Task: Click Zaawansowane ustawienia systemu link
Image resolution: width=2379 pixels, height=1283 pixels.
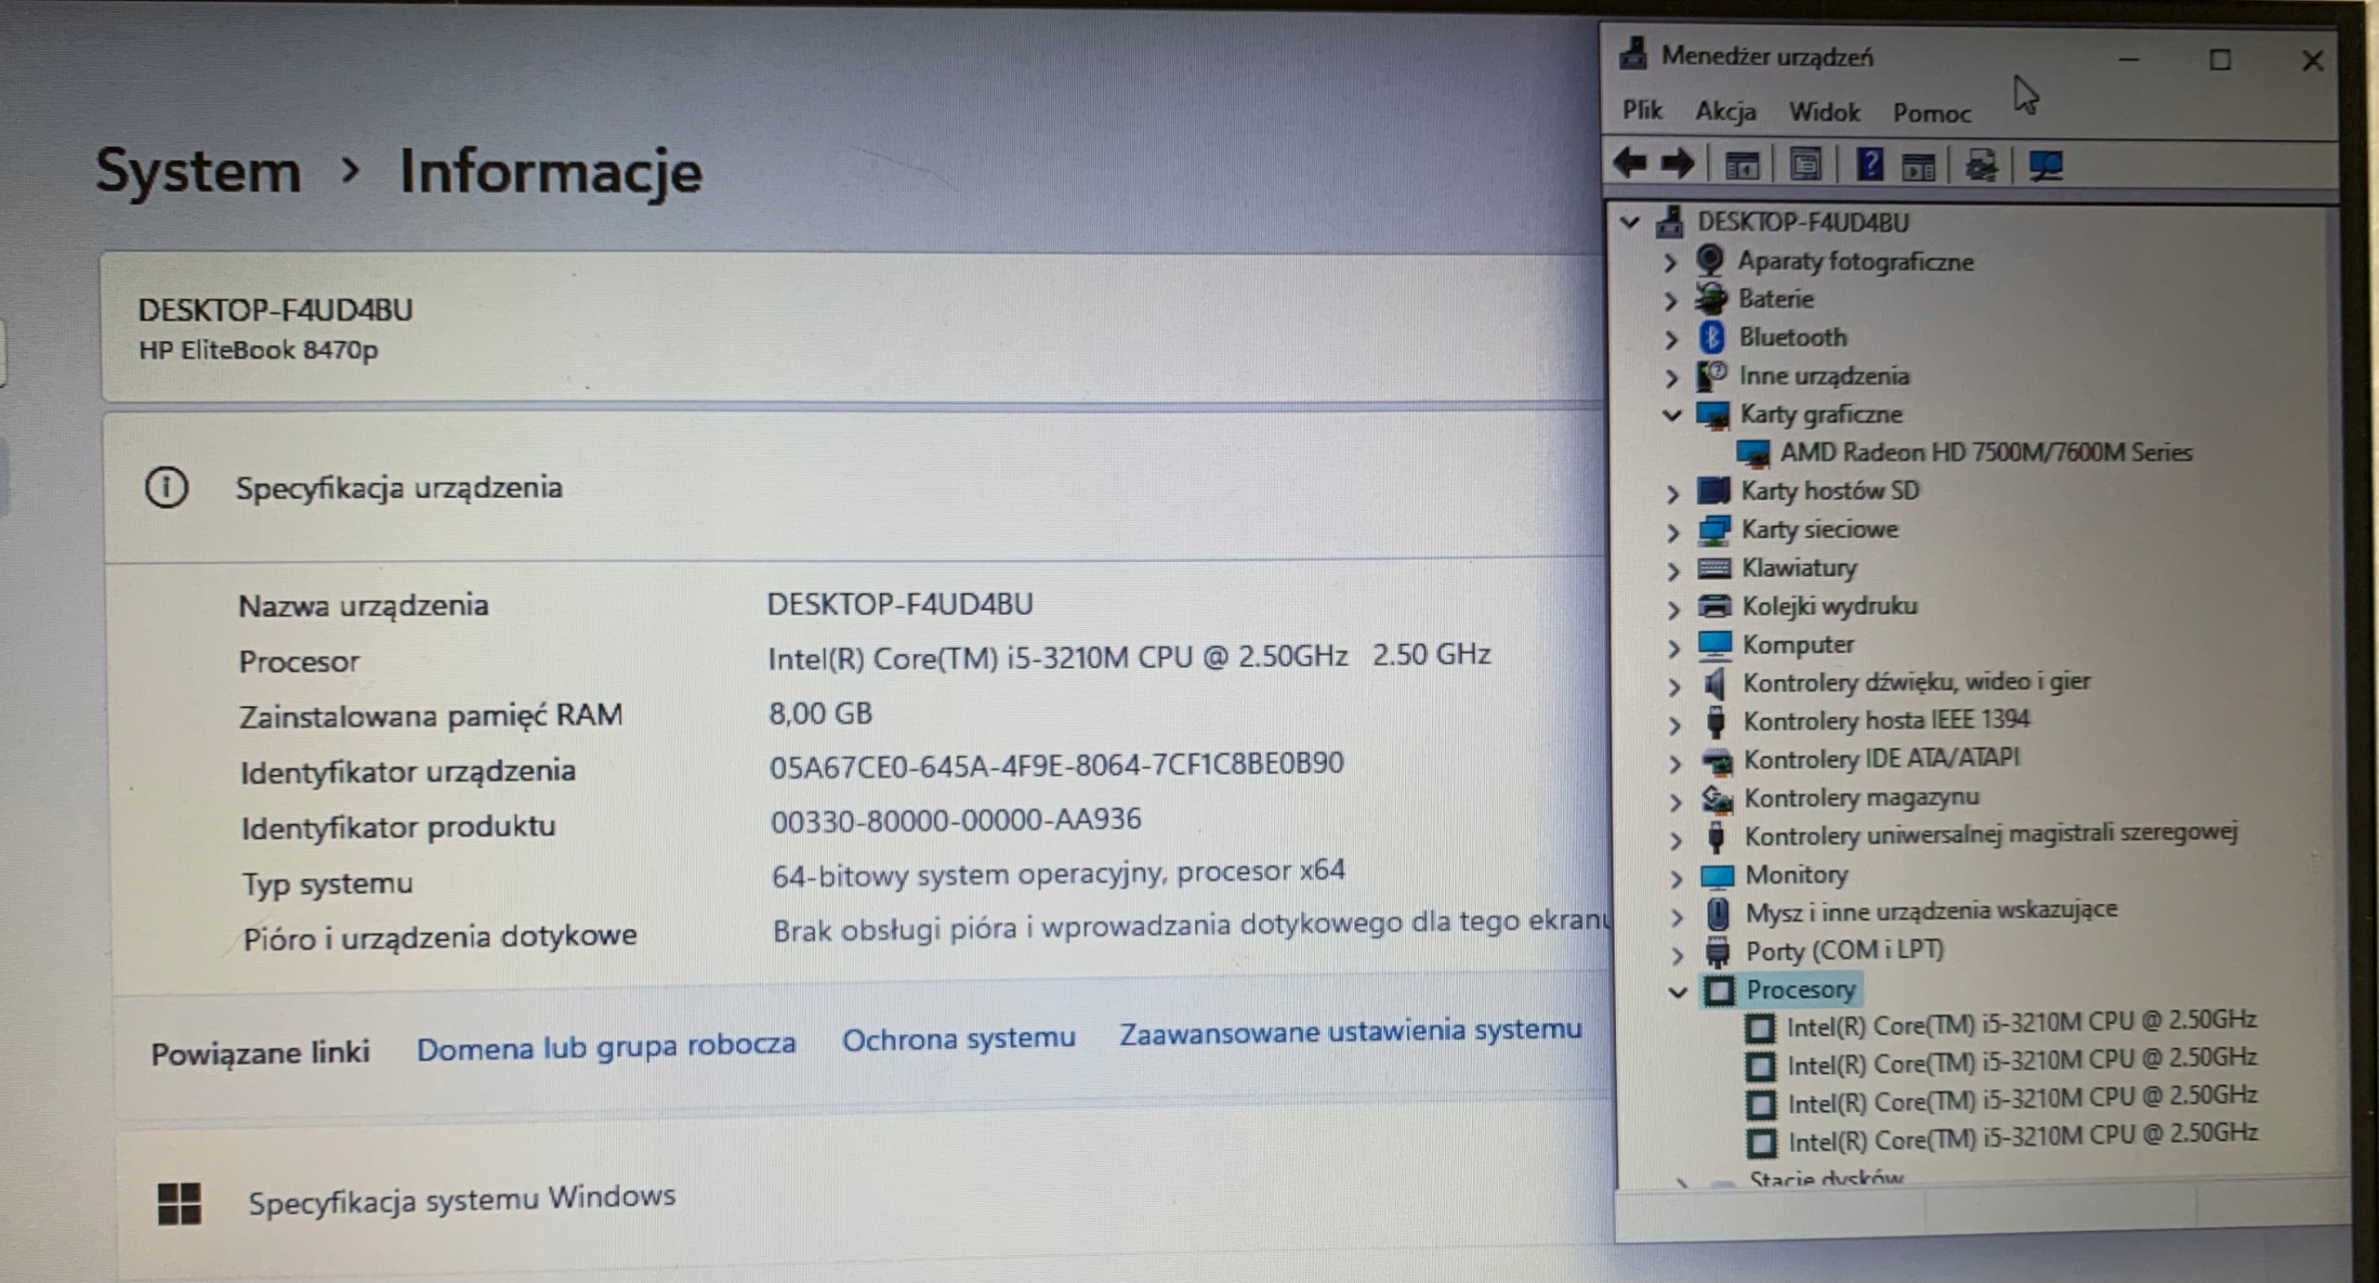Action: [1349, 1031]
